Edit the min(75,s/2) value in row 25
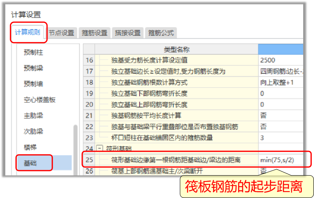314x198 pixels. click(x=281, y=160)
